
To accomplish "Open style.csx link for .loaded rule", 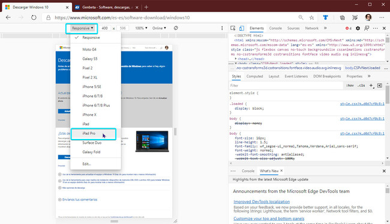I will point(362,104).
